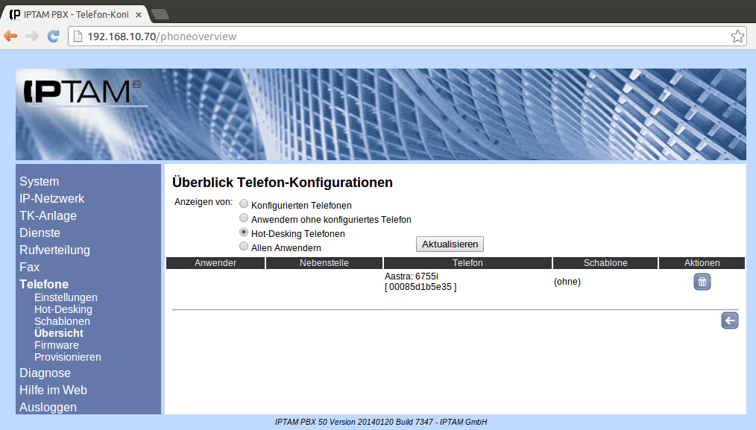756x430 pixels.
Task: Click the browser address bar
Action: [403, 36]
